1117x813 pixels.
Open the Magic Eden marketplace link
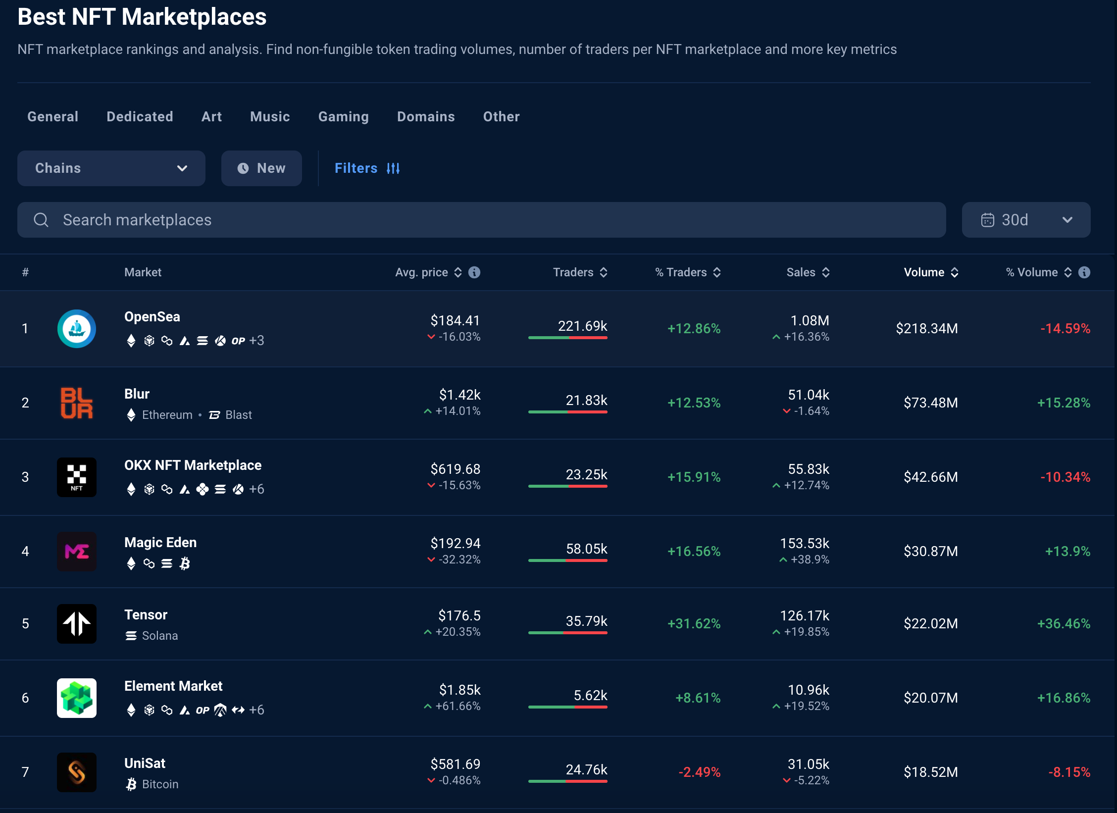(160, 543)
